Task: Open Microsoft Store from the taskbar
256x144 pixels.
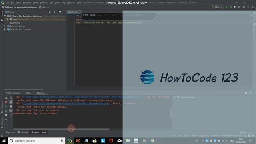Action: coord(94,140)
